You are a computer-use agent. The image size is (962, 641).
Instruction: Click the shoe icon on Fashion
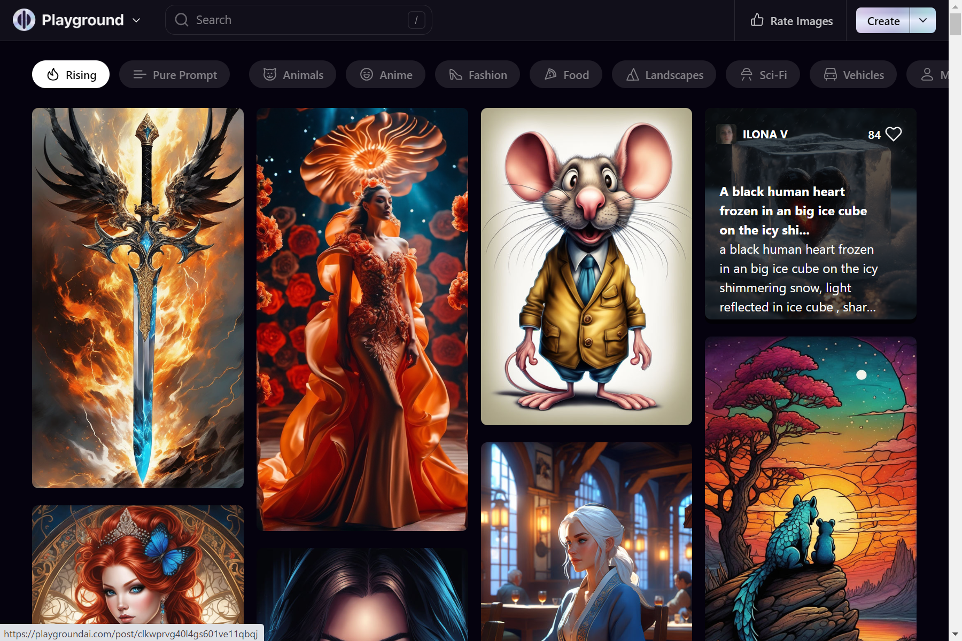(455, 74)
